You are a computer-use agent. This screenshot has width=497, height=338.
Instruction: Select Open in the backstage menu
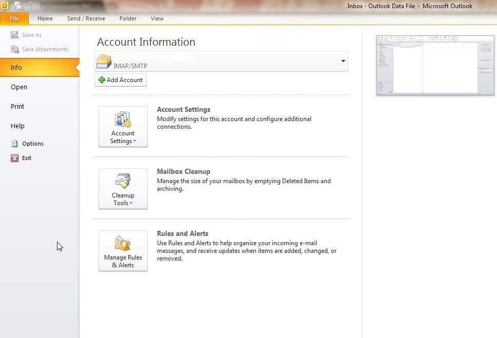point(19,87)
